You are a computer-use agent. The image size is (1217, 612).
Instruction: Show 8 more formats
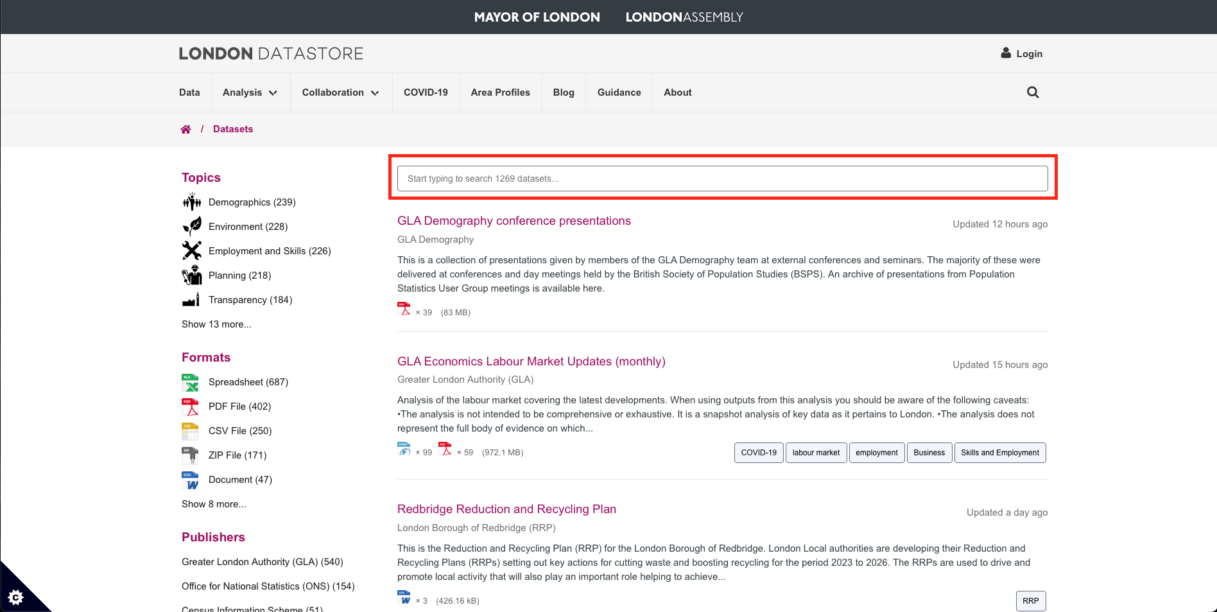coord(214,504)
